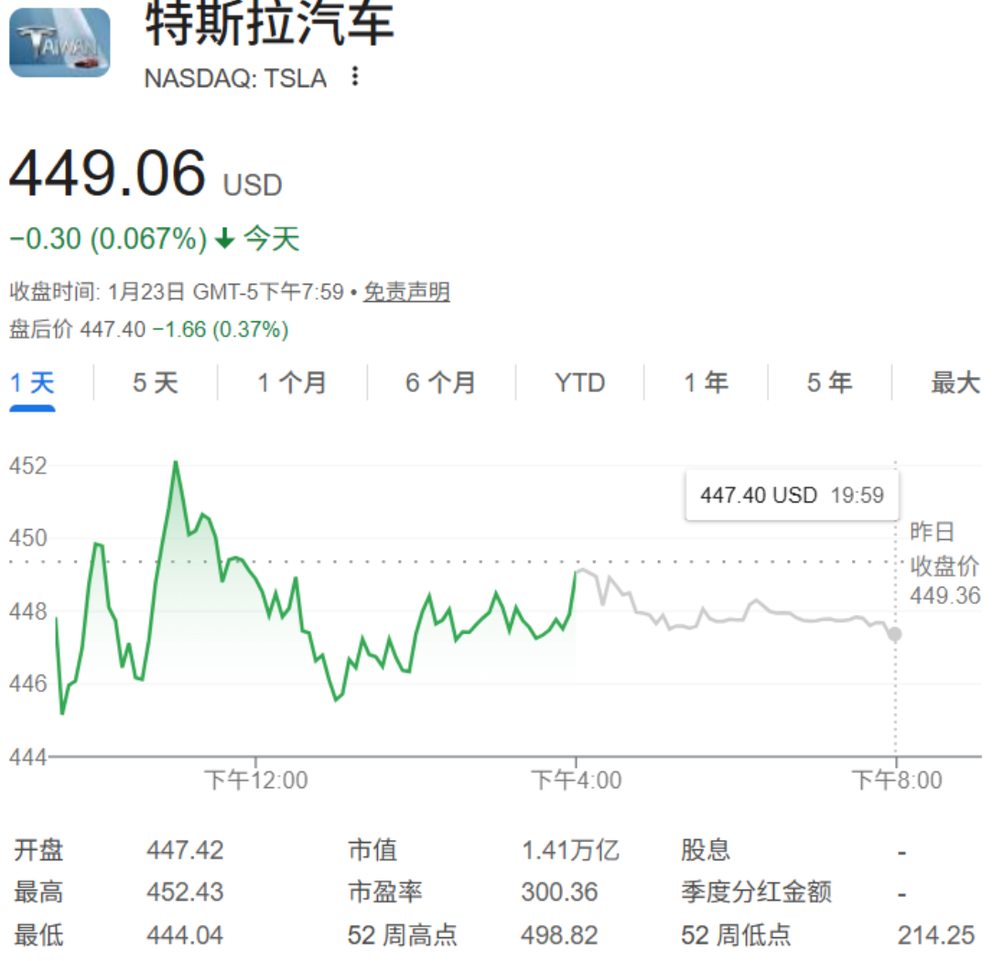View the 1 年 price history

[x=706, y=383]
